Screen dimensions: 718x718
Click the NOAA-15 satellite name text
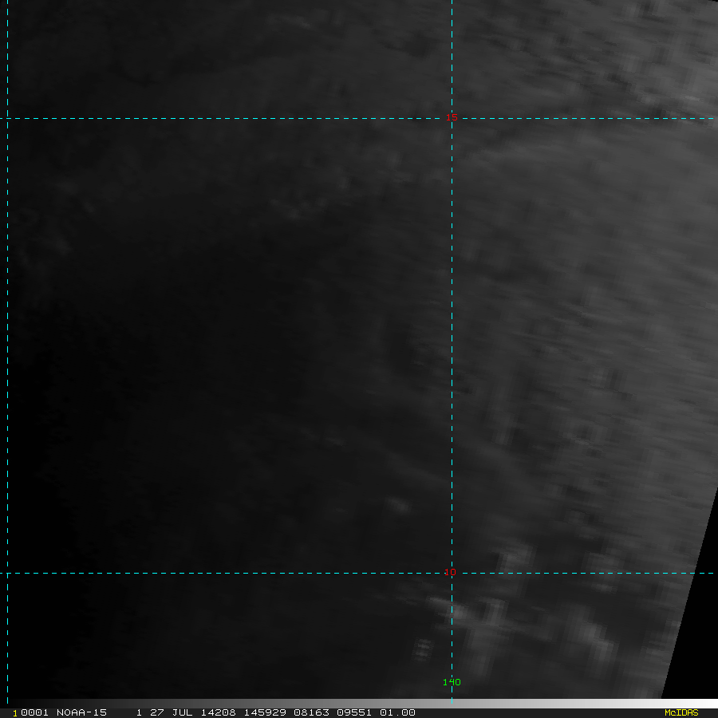(x=81, y=712)
